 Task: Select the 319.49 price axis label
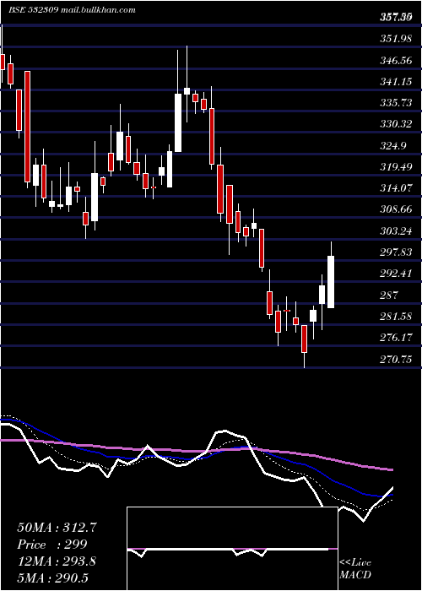396,167
